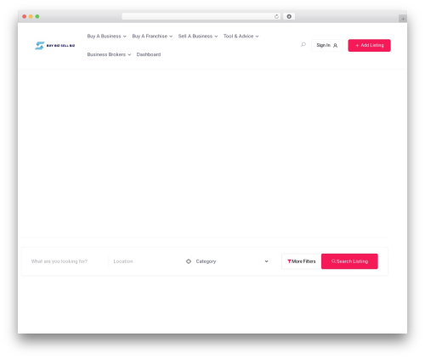The image size is (425, 359).
Task: Open More Filters
Action: [x=302, y=261]
